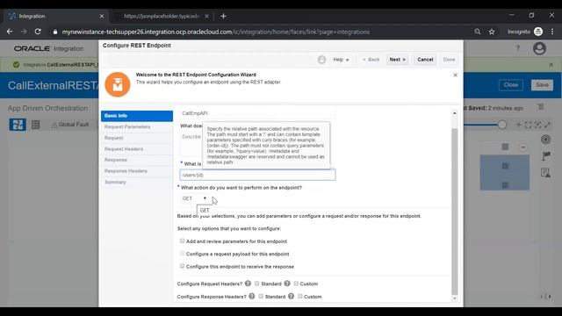This screenshot has width=562, height=316.
Task: Click the minus icon on the canvas minimap
Action: tap(523, 147)
